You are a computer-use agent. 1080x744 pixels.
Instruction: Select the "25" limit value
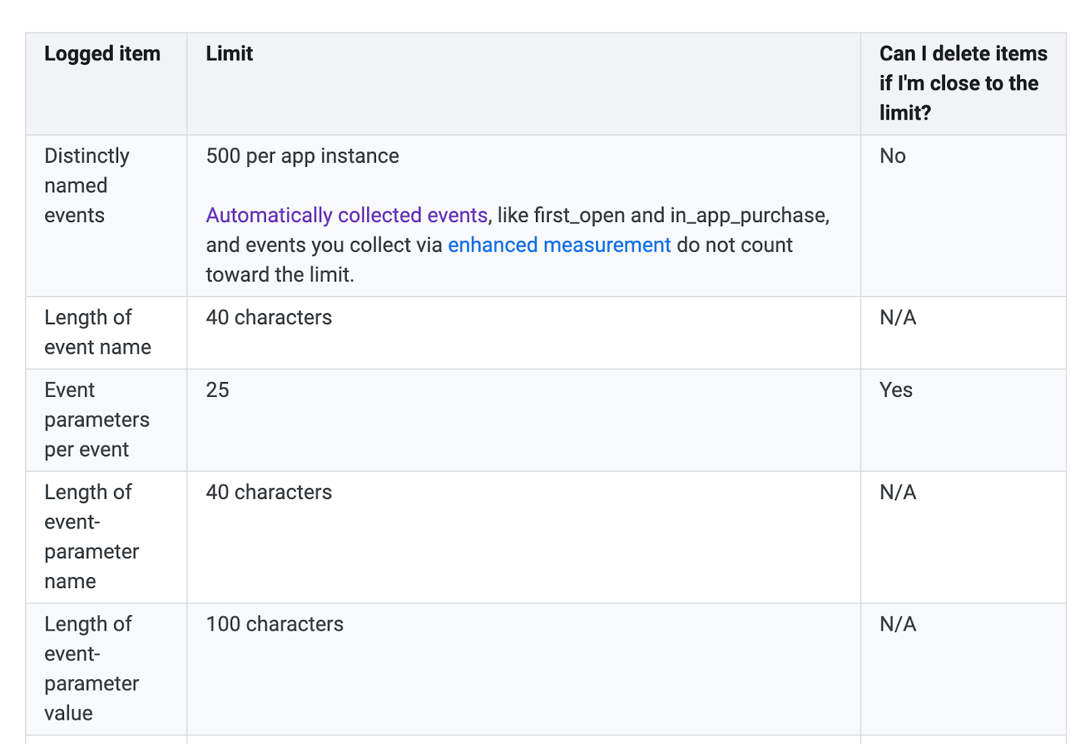[217, 390]
